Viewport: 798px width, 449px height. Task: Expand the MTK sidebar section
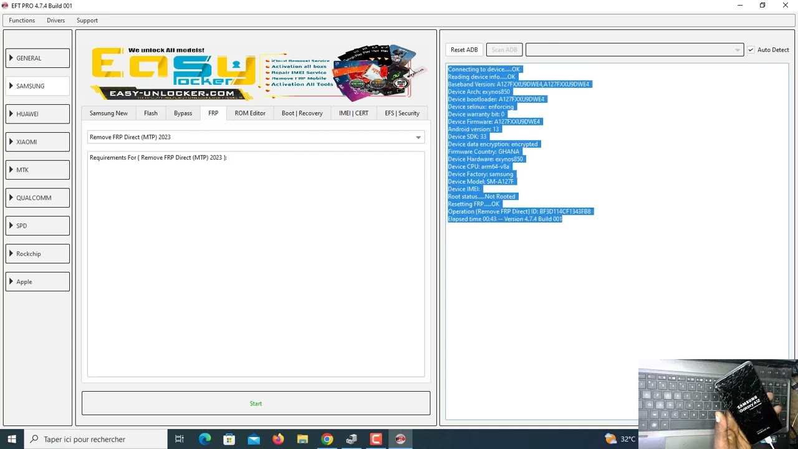37,170
